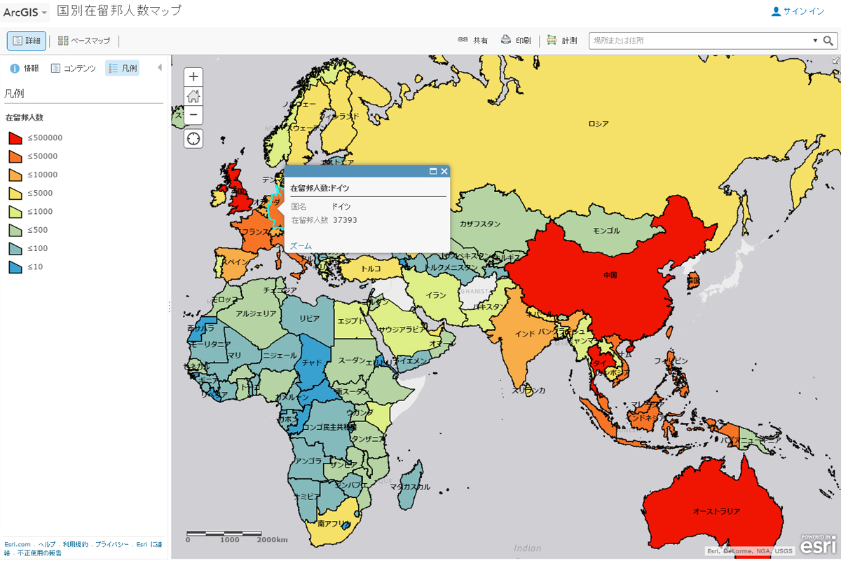This screenshot has height=561, width=841.
Task: Click the red ≤500000 legend swatch
Action: [15, 138]
